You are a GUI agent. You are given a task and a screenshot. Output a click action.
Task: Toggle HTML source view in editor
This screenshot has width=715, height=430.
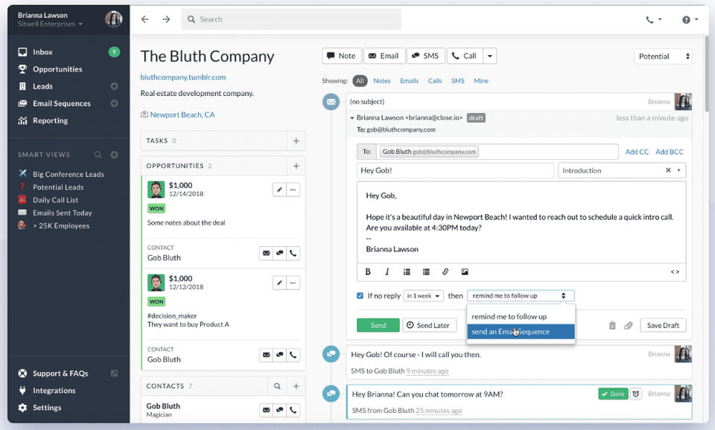[675, 272]
